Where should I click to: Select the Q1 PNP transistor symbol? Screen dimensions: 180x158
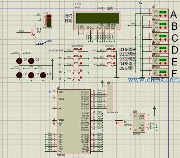(x=33, y=33)
